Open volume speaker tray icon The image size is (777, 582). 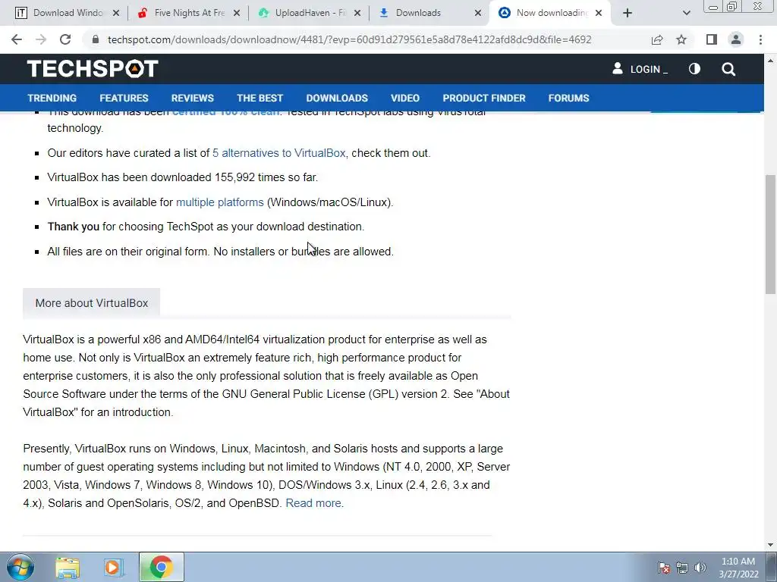click(x=700, y=568)
